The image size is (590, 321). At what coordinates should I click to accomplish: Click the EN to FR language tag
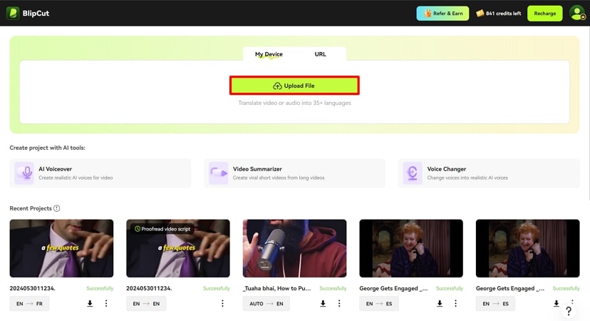pos(29,304)
